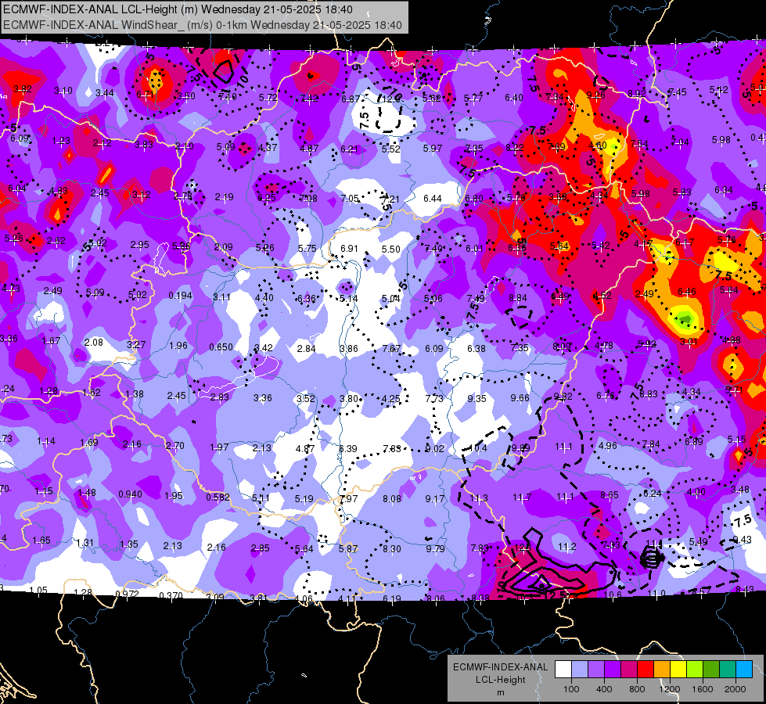Image resolution: width=766 pixels, height=704 pixels.
Task: Pick the lime-green swatch in the legend
Action: click(x=695, y=670)
